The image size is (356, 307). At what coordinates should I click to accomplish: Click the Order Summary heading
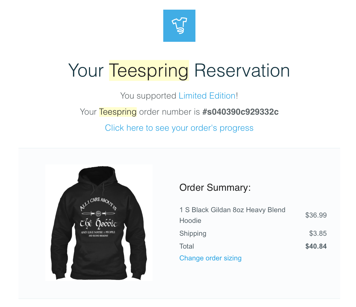tap(215, 188)
